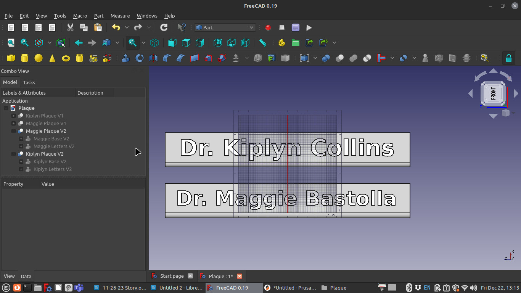Run macro with the play triangle
Image resolution: width=521 pixels, height=293 pixels.
309,27
